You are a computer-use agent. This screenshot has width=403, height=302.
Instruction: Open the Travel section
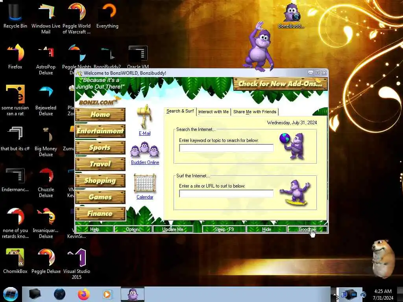[x=100, y=164]
